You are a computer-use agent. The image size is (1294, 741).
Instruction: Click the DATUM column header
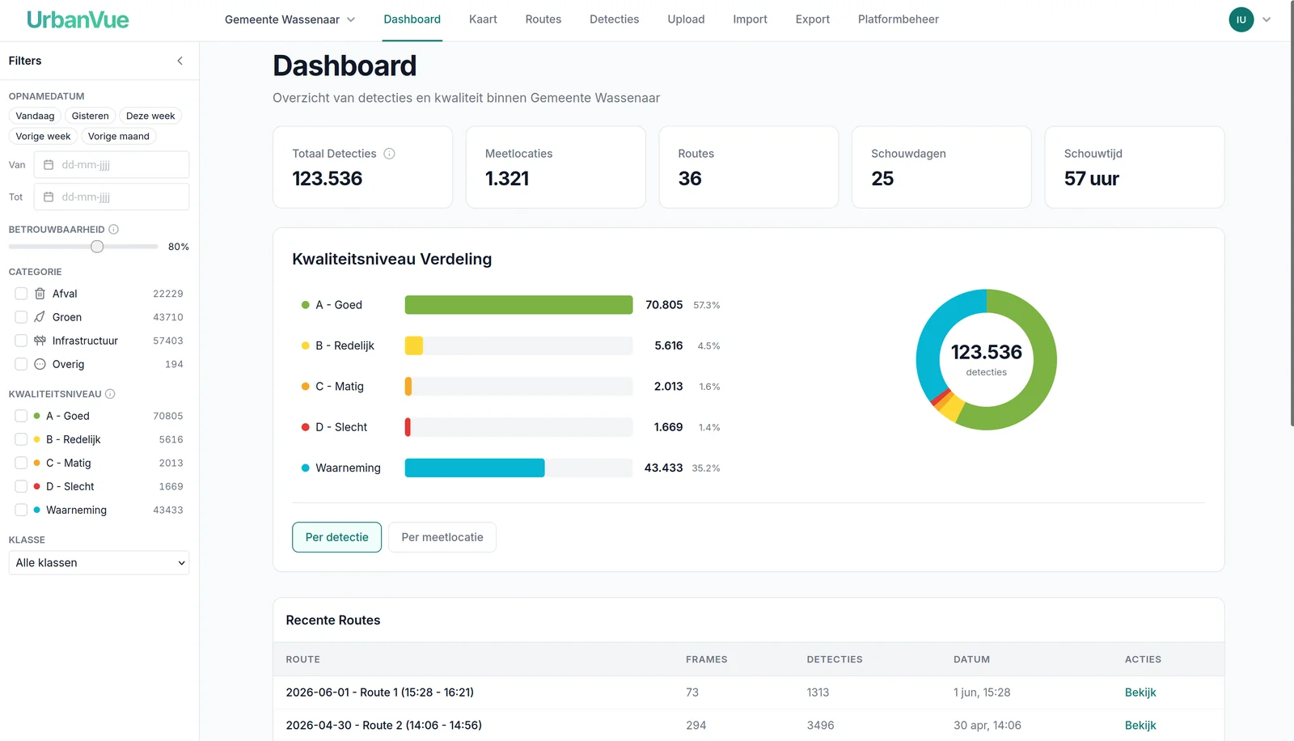coord(971,659)
